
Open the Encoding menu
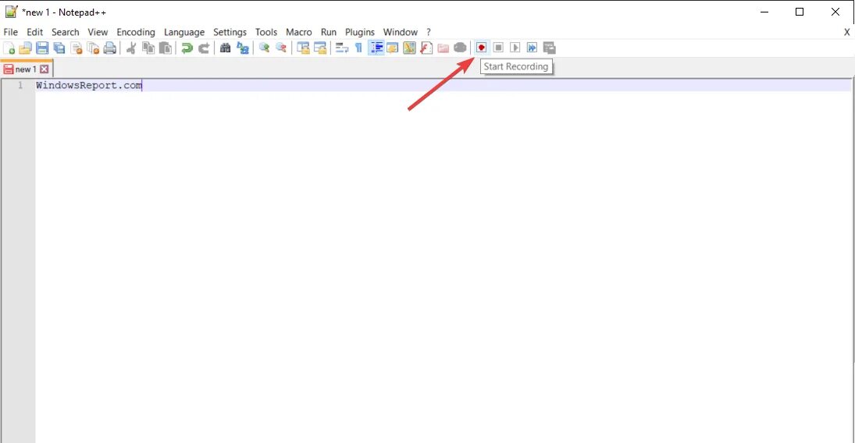(136, 32)
